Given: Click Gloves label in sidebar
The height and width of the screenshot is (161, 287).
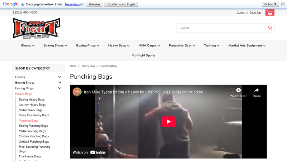Looking at the screenshot, I should (x=20, y=77).
